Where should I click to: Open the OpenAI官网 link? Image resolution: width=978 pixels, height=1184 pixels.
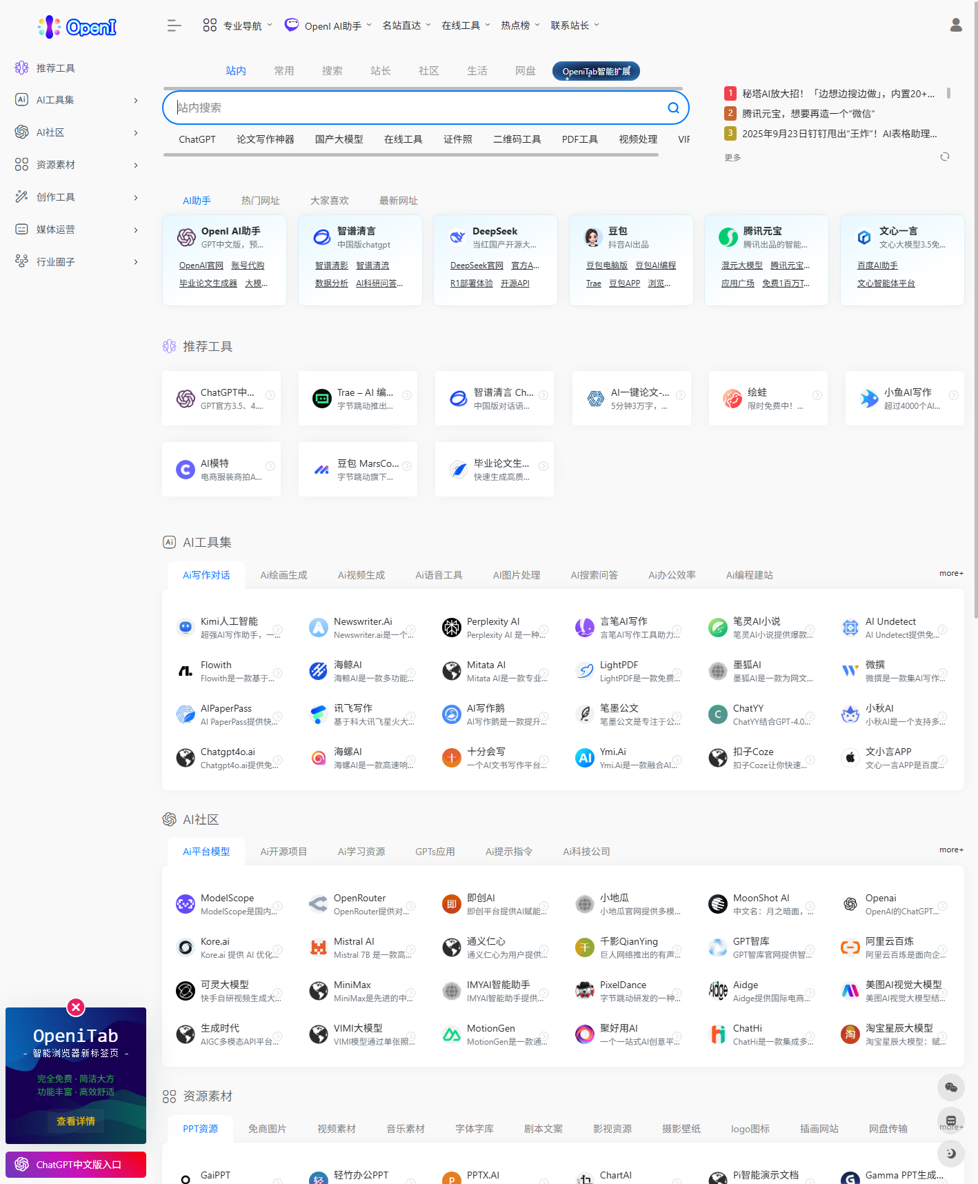[201, 265]
